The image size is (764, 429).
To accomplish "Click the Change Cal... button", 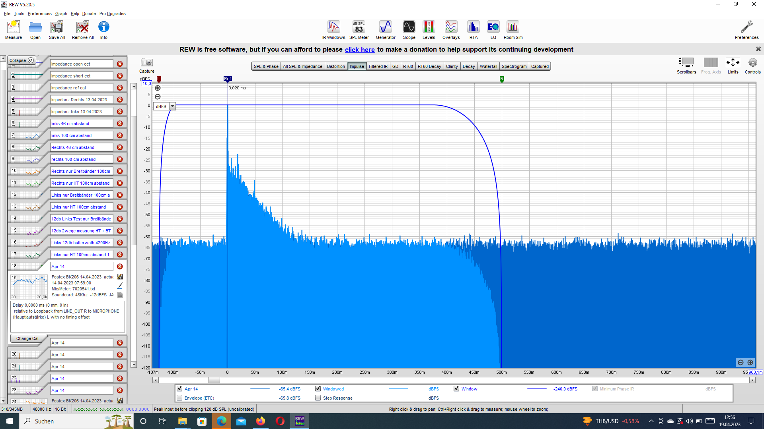I will click(x=28, y=338).
